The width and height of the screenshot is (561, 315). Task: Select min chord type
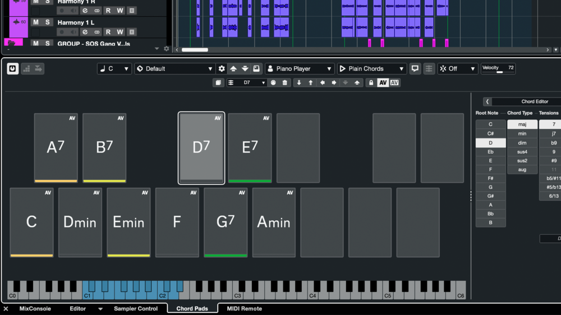522,133
